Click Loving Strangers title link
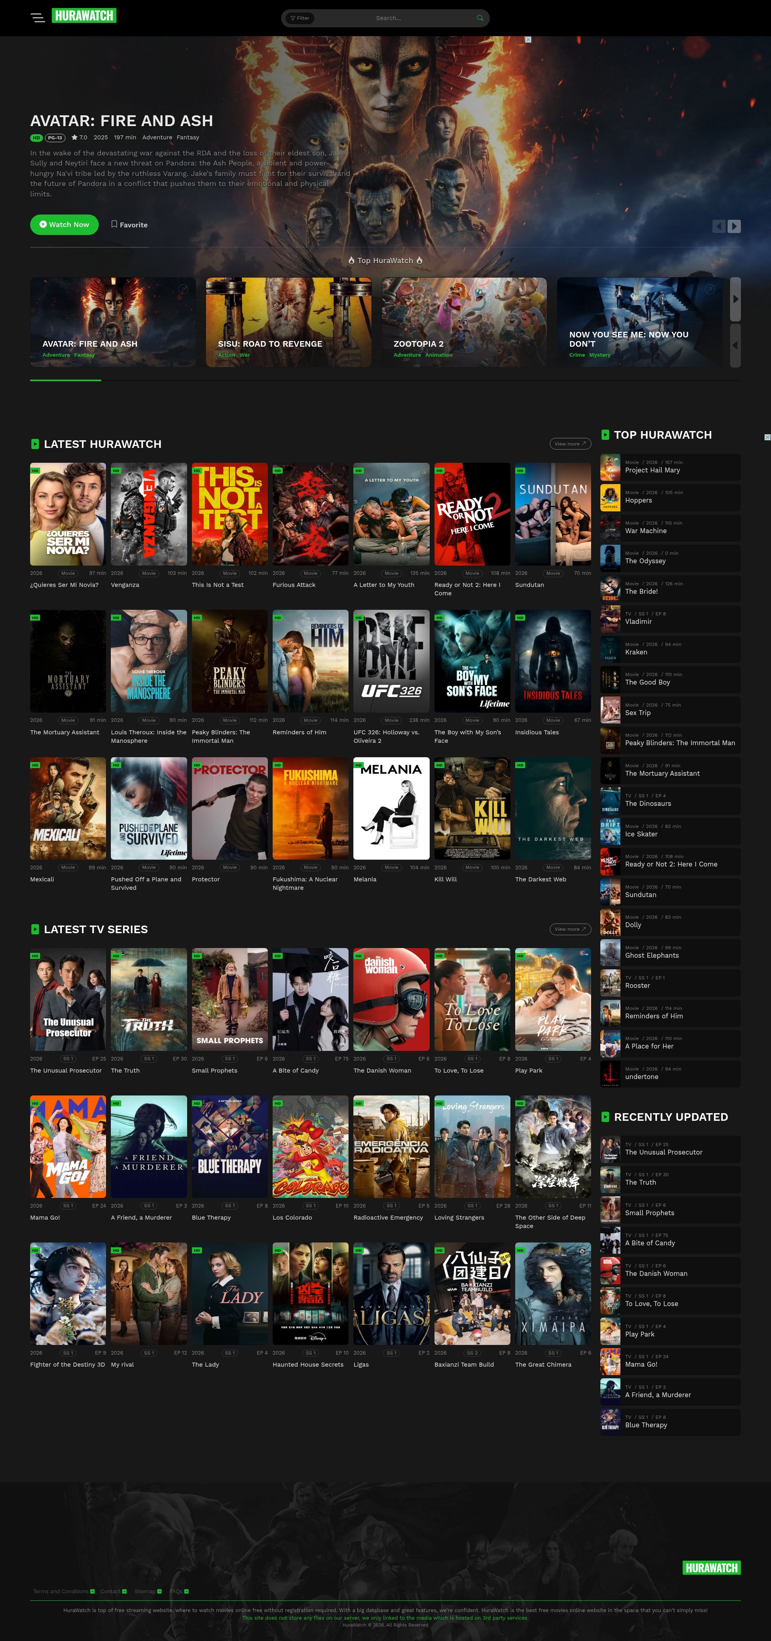The height and width of the screenshot is (1641, 771). point(459,1217)
